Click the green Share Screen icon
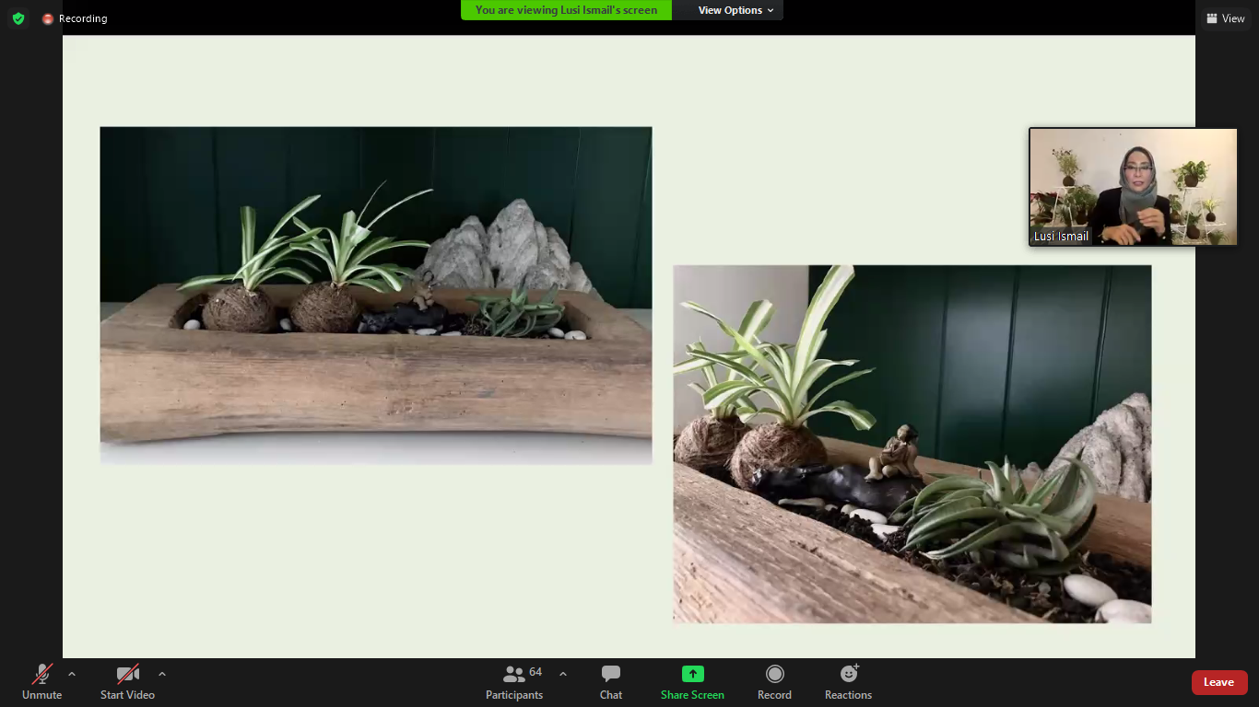Screen dimensions: 1259x707 pos(692,674)
